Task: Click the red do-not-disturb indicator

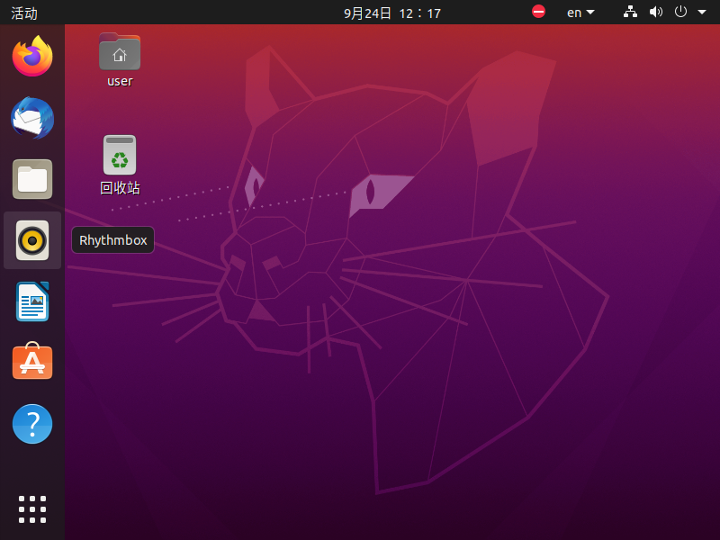Action: pyautogui.click(x=538, y=12)
